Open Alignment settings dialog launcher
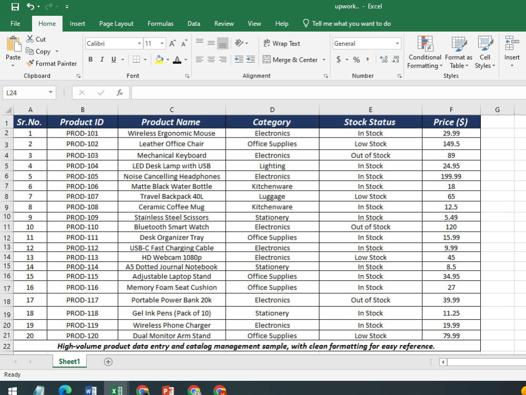The image size is (526, 395). (326, 76)
